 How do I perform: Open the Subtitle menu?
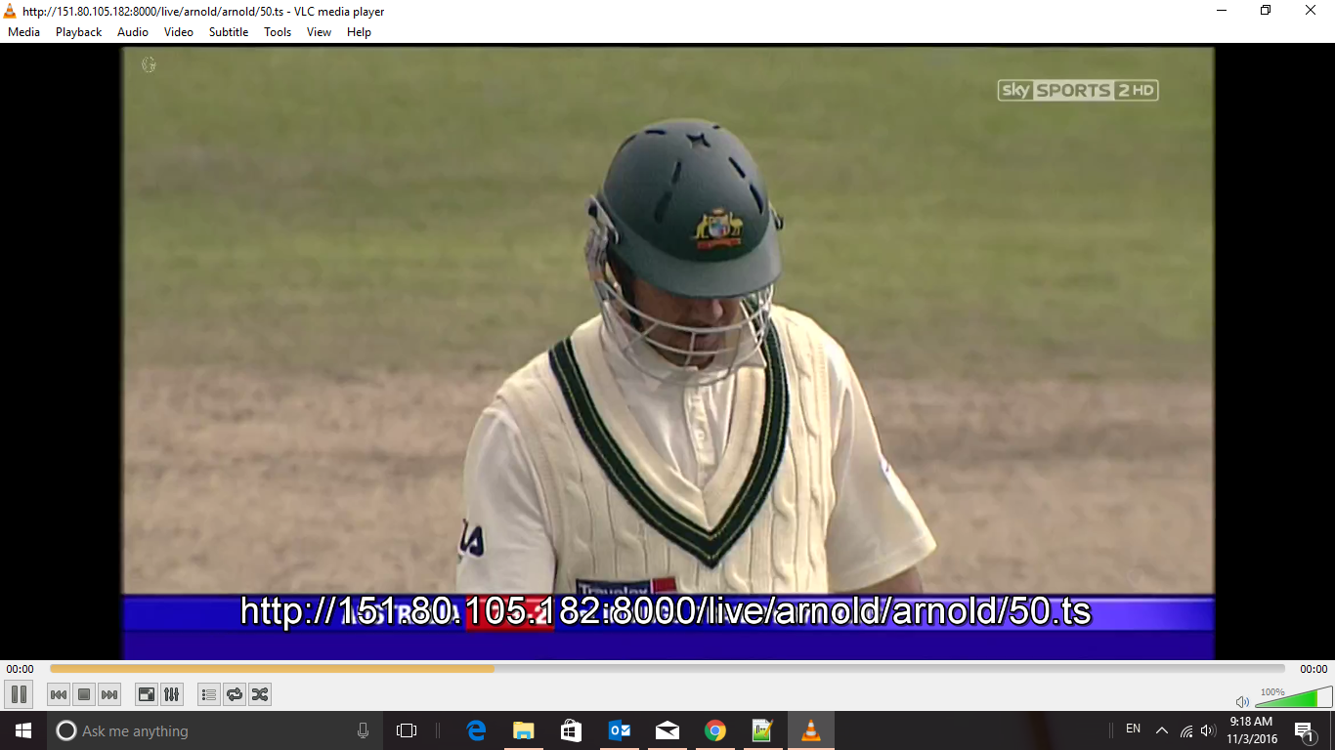click(229, 32)
